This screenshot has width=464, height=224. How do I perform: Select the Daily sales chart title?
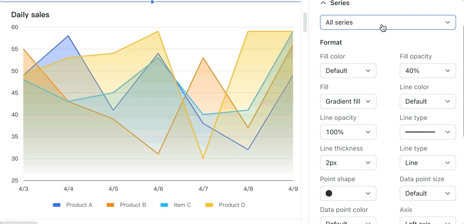[x=30, y=15]
